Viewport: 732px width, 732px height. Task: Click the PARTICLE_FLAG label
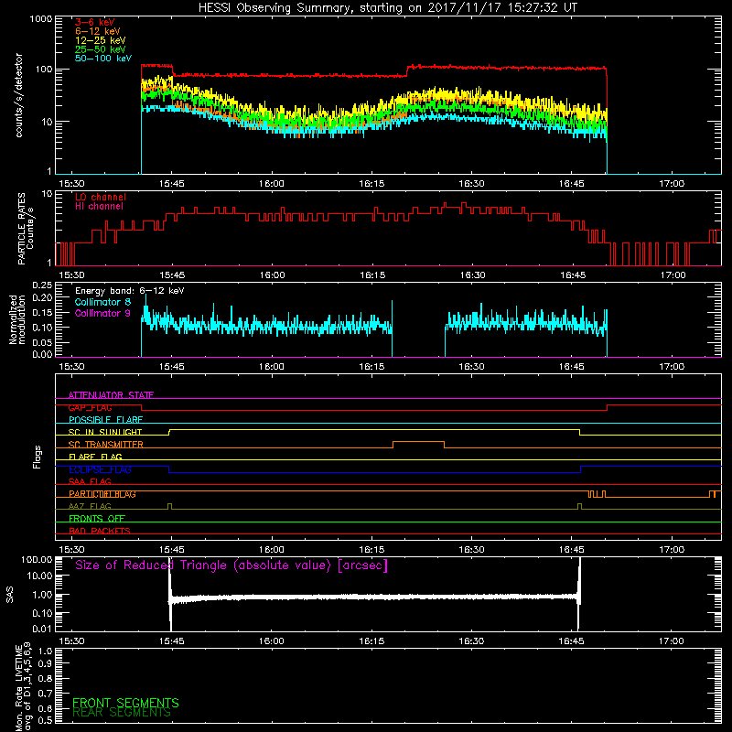102,494
